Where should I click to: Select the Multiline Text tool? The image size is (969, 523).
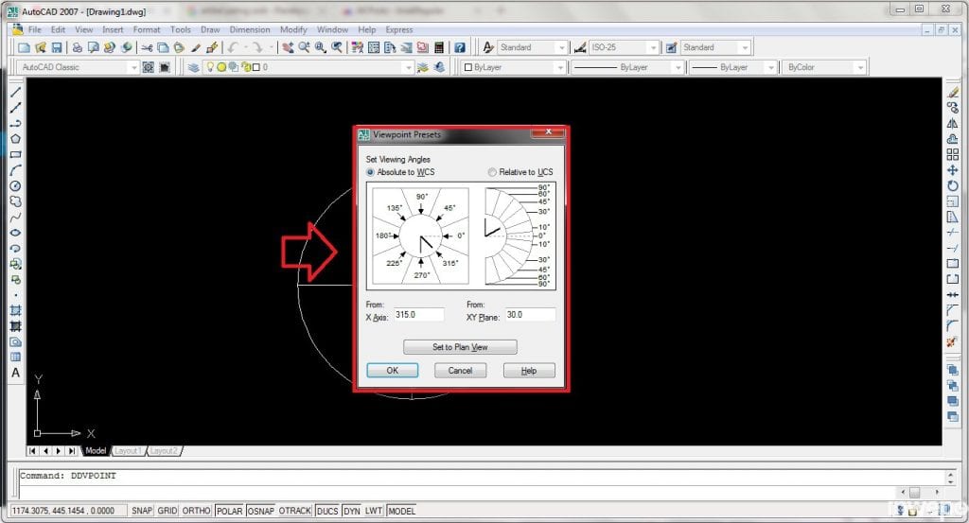15,373
